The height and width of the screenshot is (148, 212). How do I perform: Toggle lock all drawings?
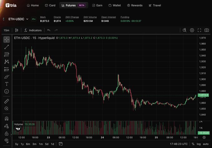7,134
